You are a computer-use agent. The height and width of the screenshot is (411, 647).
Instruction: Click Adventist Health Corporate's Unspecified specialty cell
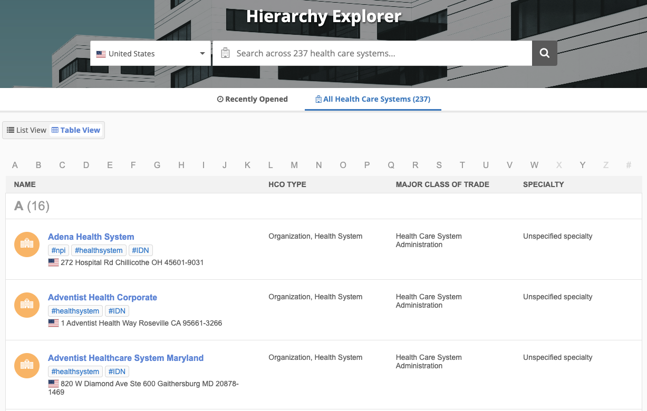(558, 297)
